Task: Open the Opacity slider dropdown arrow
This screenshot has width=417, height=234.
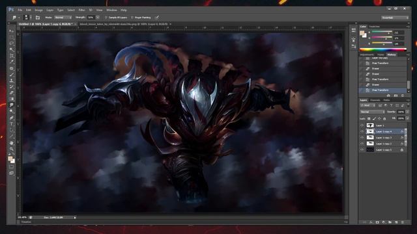Action: point(407,112)
